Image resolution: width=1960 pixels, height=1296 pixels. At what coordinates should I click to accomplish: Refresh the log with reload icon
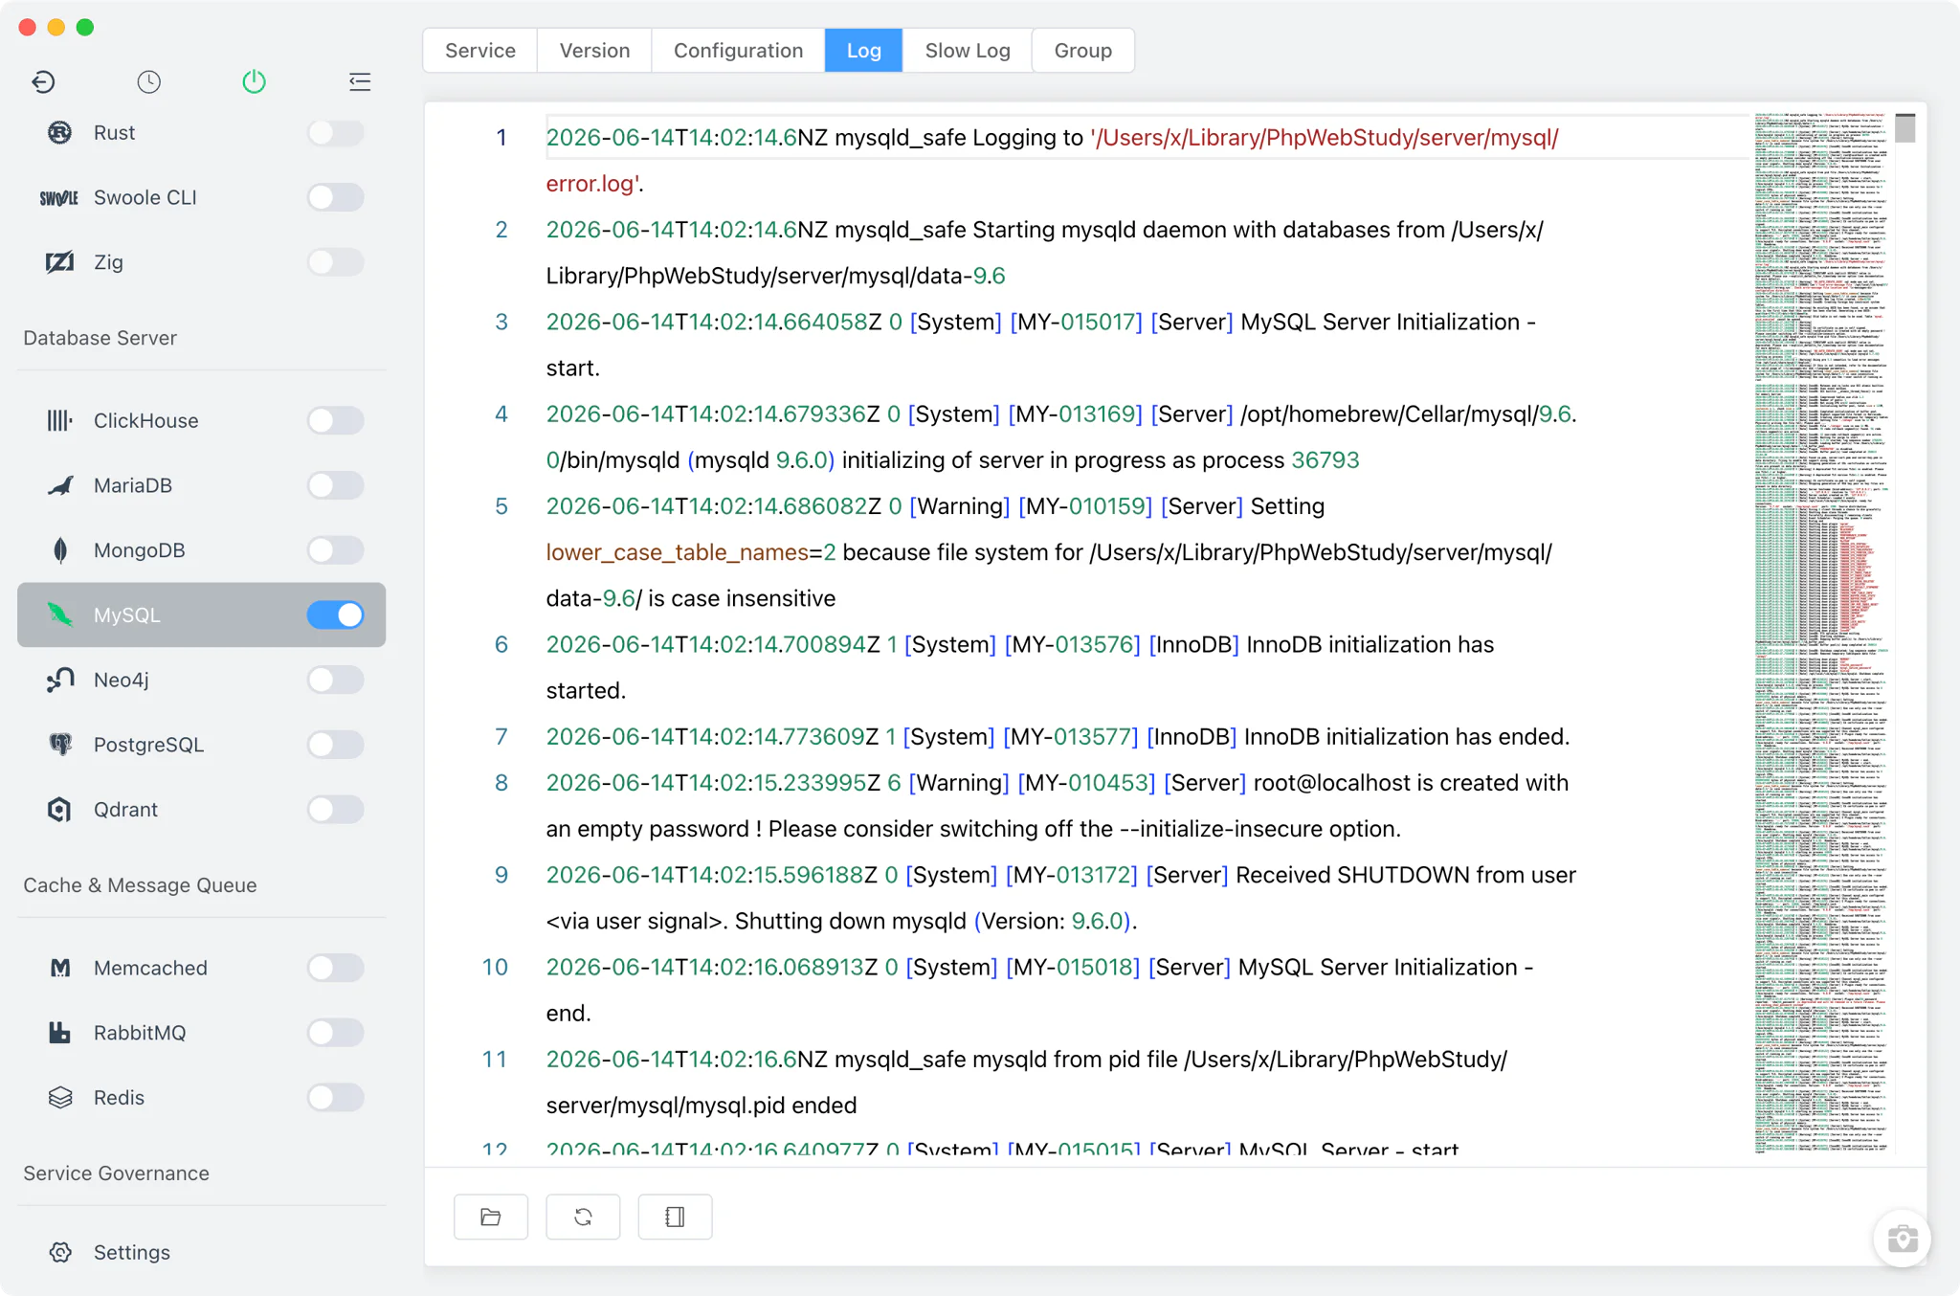(x=583, y=1217)
